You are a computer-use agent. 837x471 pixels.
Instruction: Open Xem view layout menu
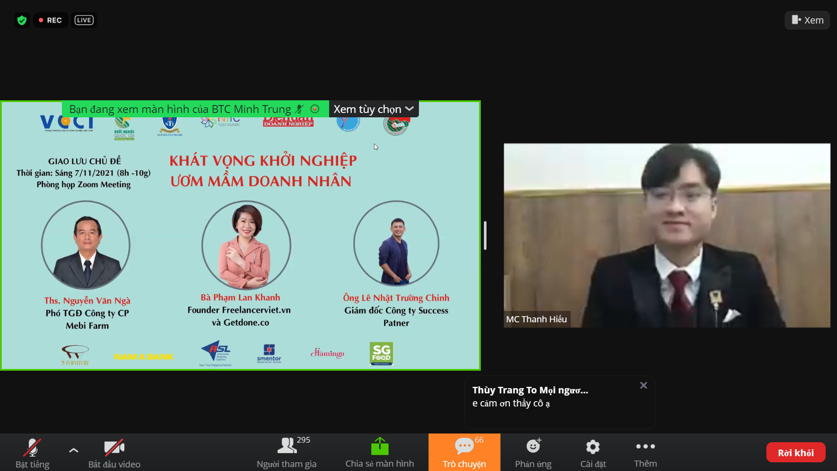click(807, 20)
